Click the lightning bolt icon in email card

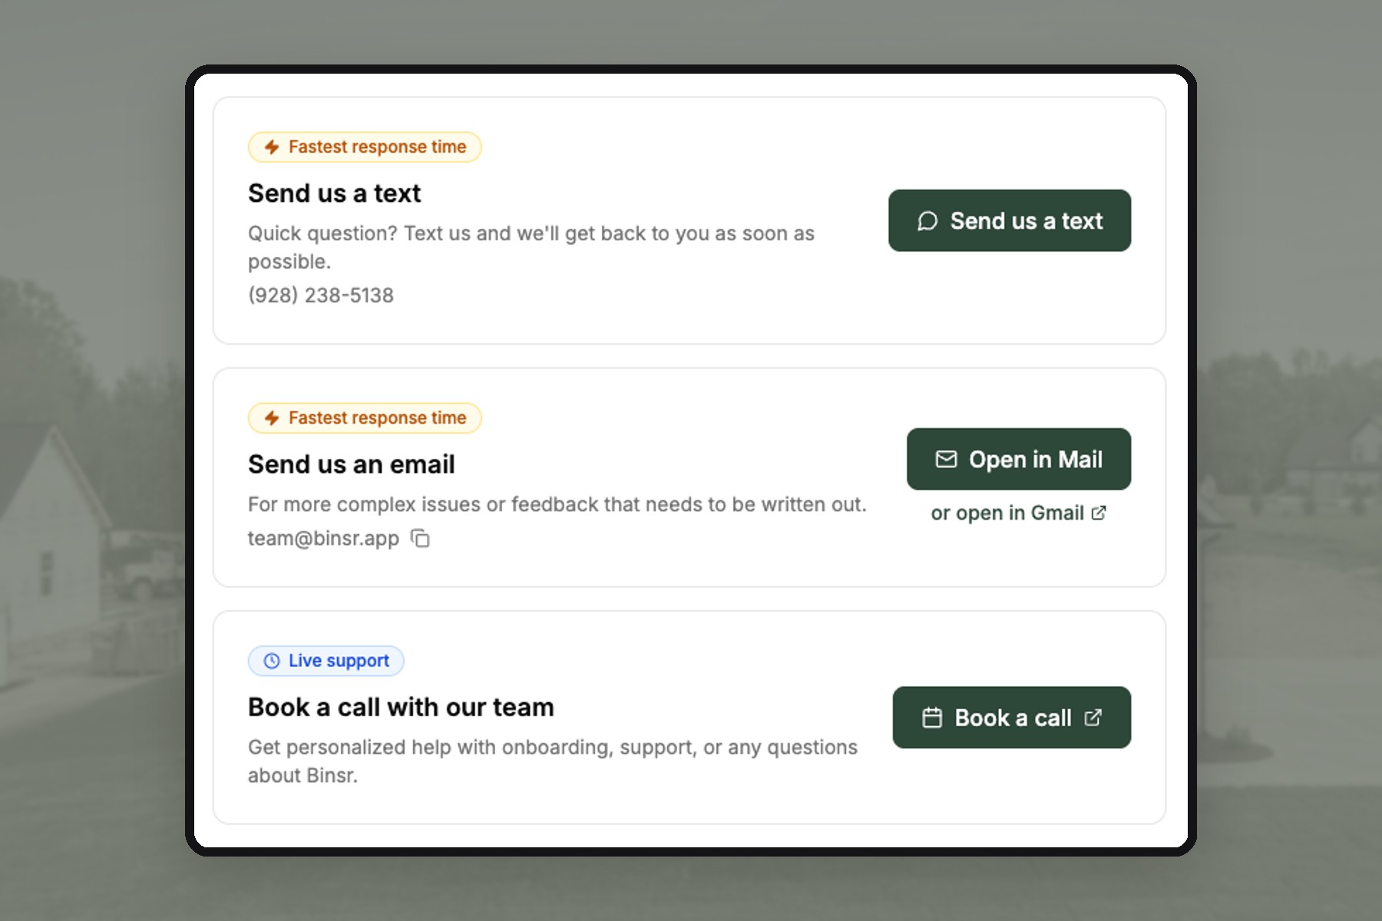pos(272,418)
